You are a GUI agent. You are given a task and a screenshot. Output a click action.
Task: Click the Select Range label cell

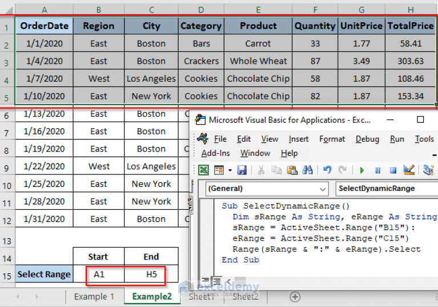click(x=44, y=274)
